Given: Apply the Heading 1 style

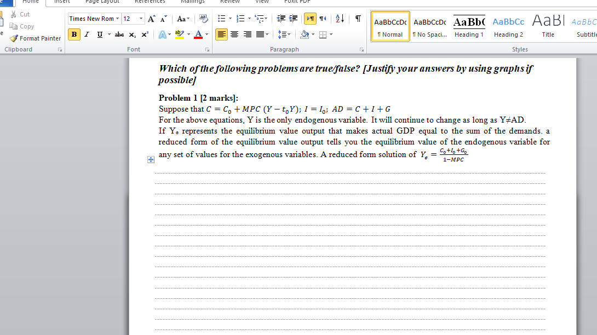Looking at the screenshot, I should [x=469, y=26].
